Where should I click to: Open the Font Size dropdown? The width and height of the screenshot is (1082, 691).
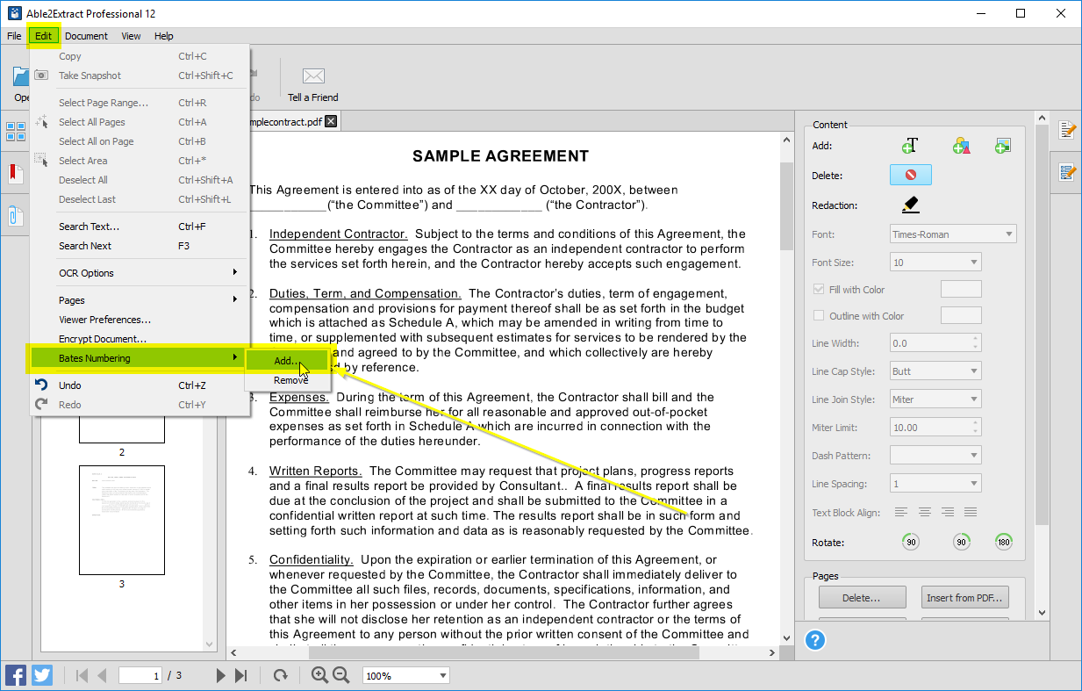click(935, 262)
